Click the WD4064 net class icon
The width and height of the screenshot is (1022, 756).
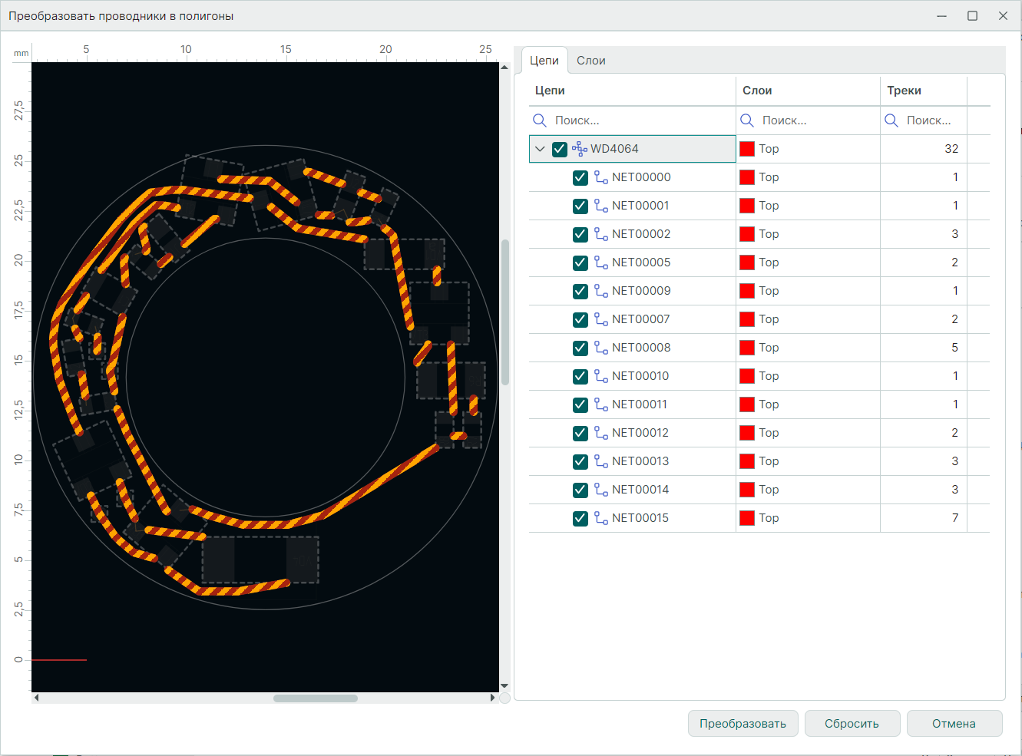click(580, 149)
